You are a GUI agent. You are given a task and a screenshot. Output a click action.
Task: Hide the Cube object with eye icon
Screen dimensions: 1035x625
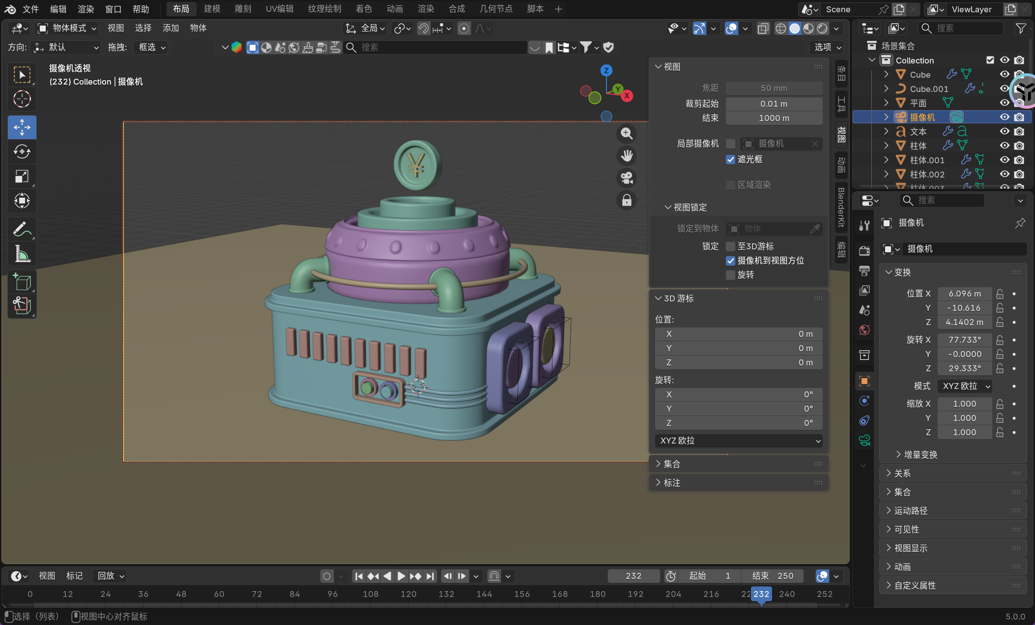(1005, 74)
